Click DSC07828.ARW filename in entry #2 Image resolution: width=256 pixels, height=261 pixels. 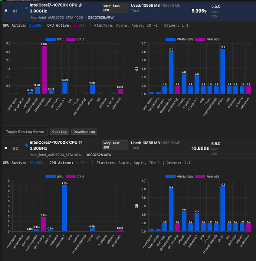point(98,155)
